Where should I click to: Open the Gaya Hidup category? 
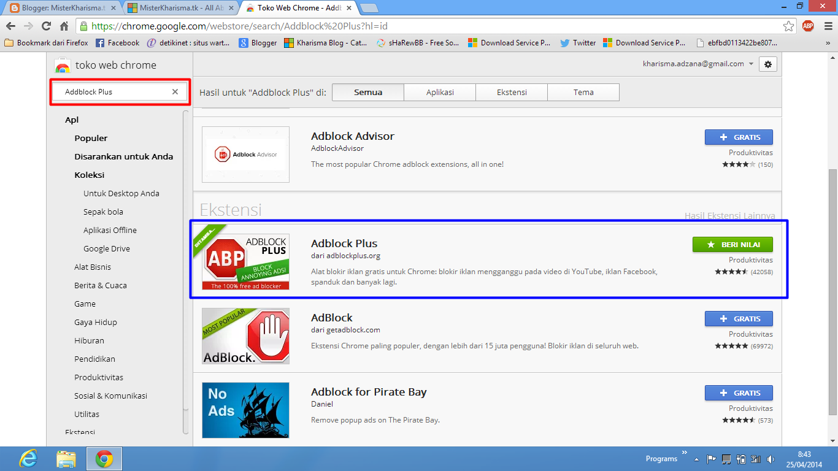[96, 322]
